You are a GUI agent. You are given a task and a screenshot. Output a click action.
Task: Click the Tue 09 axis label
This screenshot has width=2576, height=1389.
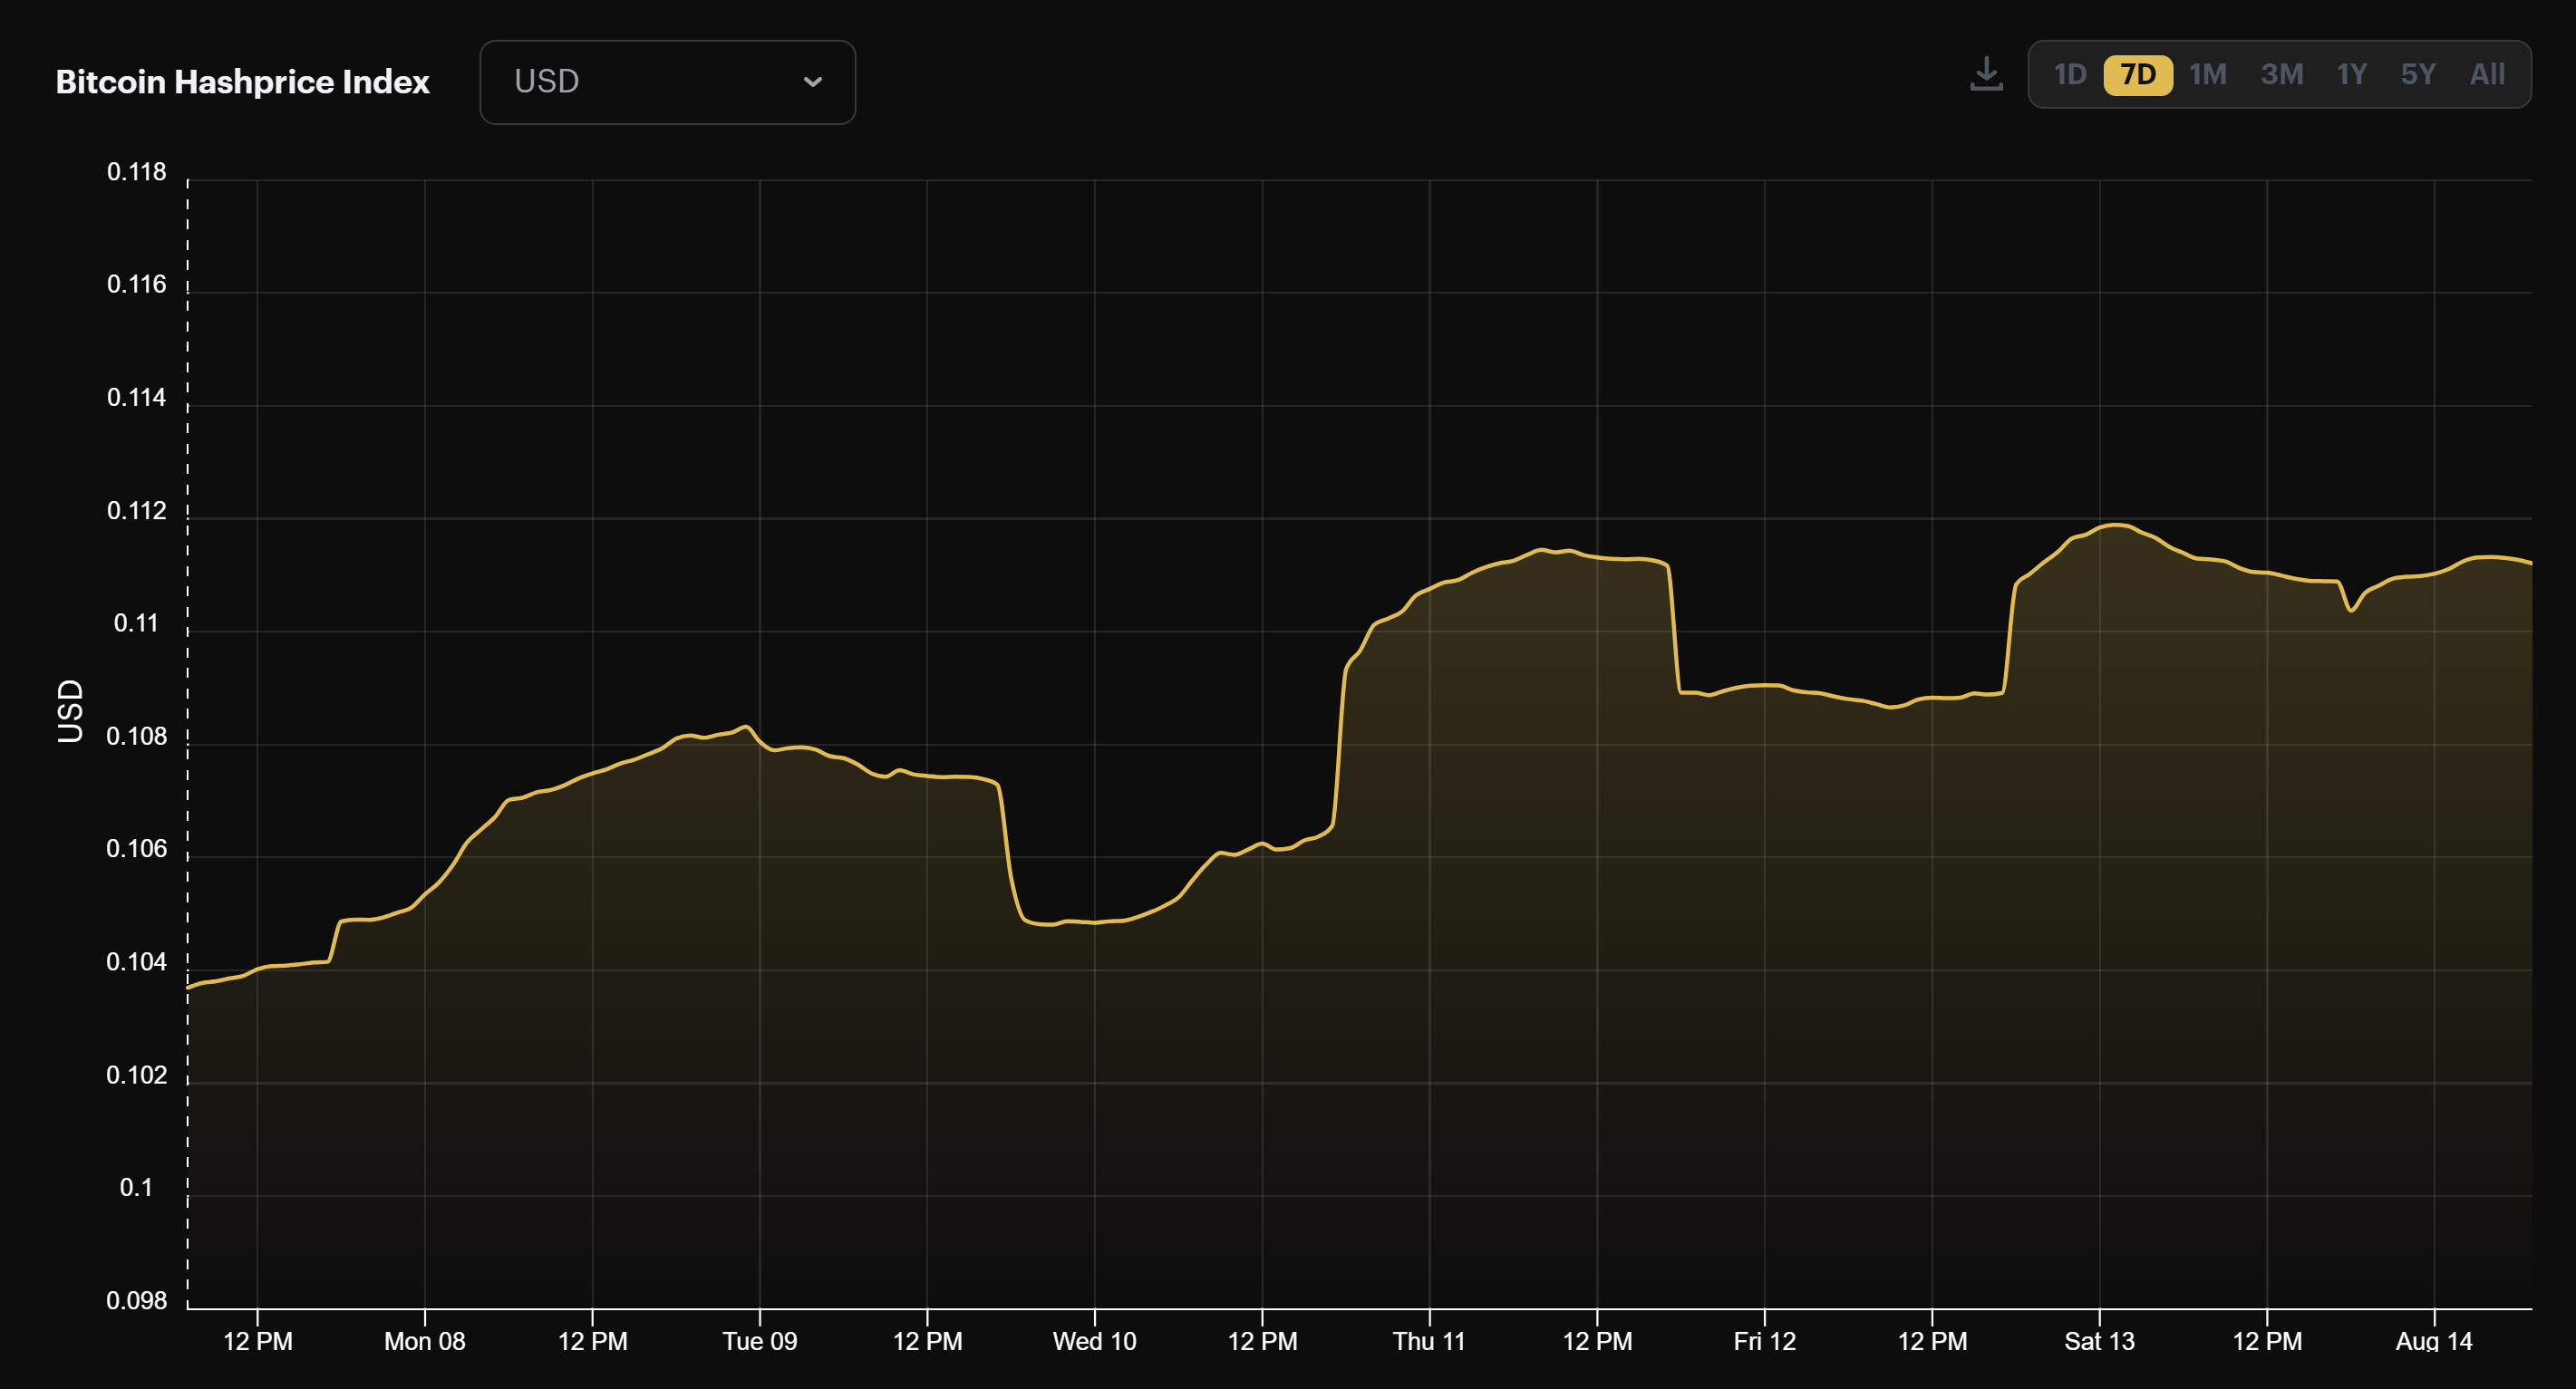pyautogui.click(x=760, y=1341)
